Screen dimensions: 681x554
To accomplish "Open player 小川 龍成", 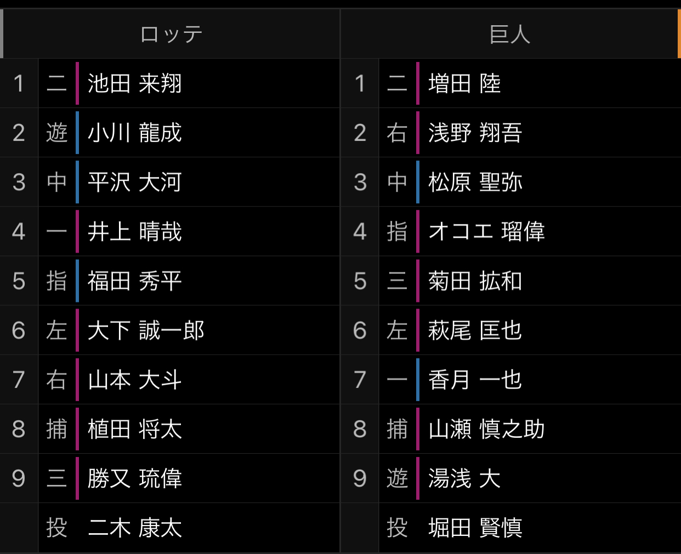I will point(134,133).
